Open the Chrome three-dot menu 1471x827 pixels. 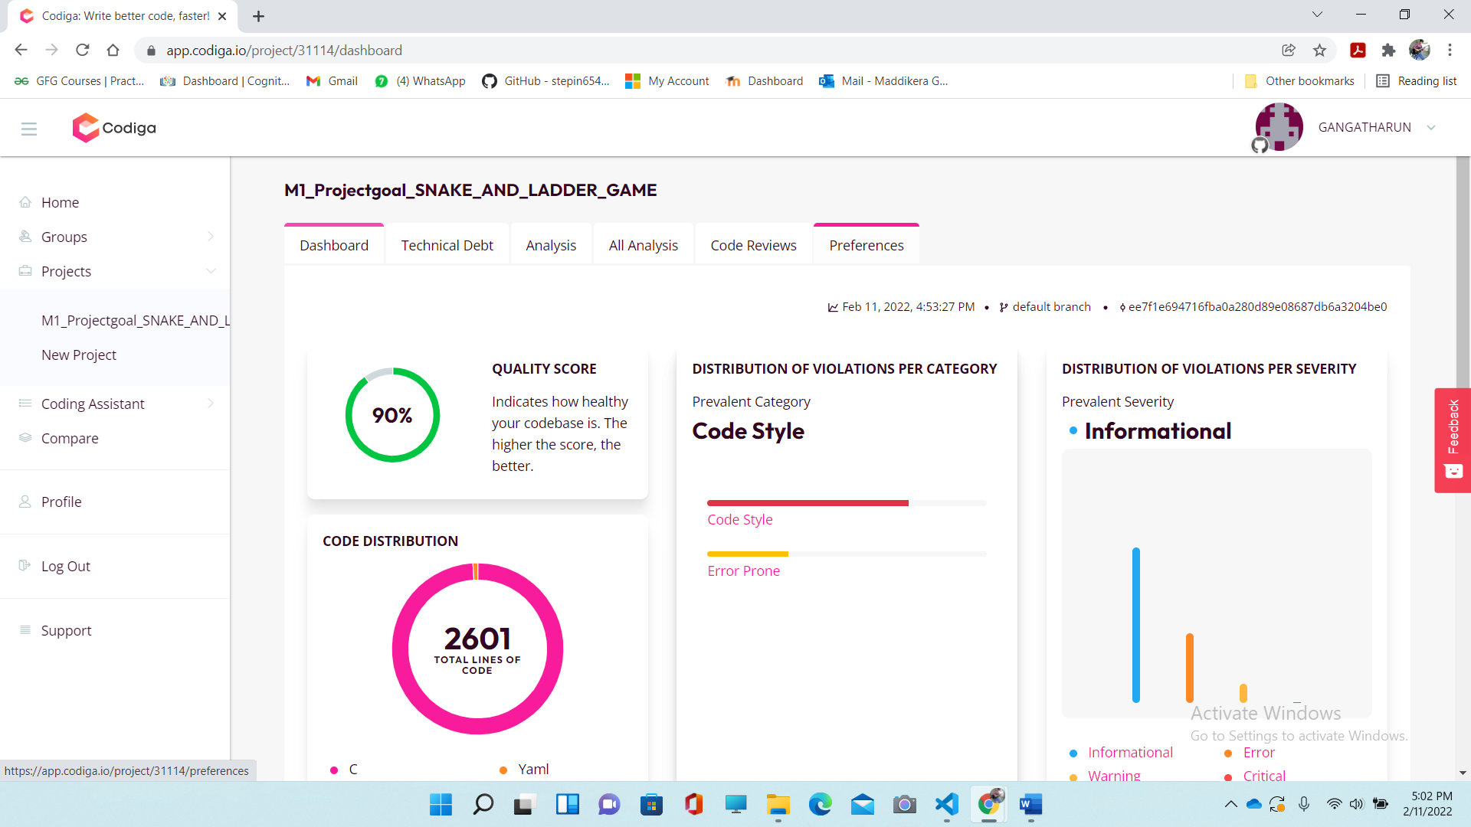[1450, 51]
